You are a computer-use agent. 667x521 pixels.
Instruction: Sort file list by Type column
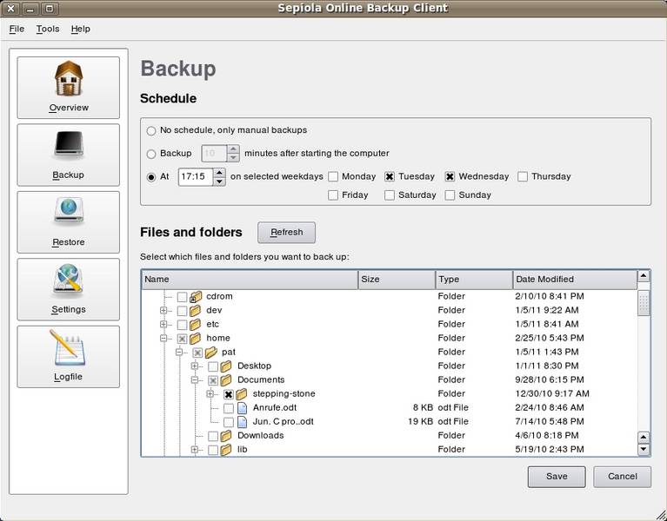pyautogui.click(x=474, y=280)
